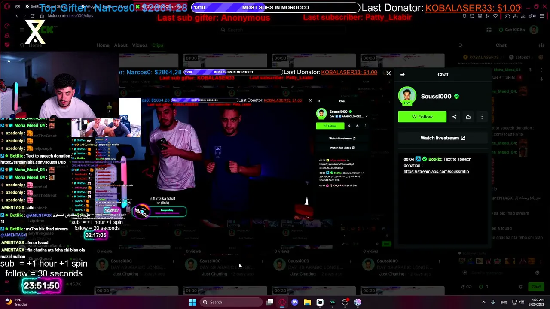
Task: Open File Explorer from the taskbar
Action: tap(307, 302)
